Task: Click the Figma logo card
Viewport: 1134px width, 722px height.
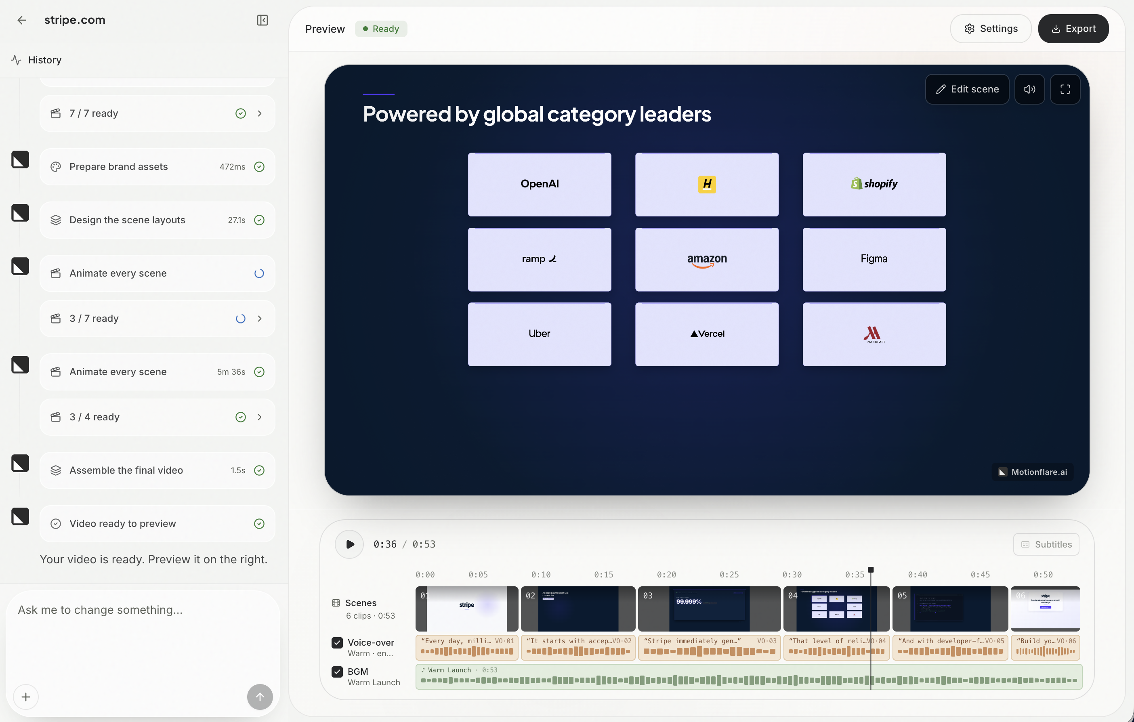Action: click(874, 260)
